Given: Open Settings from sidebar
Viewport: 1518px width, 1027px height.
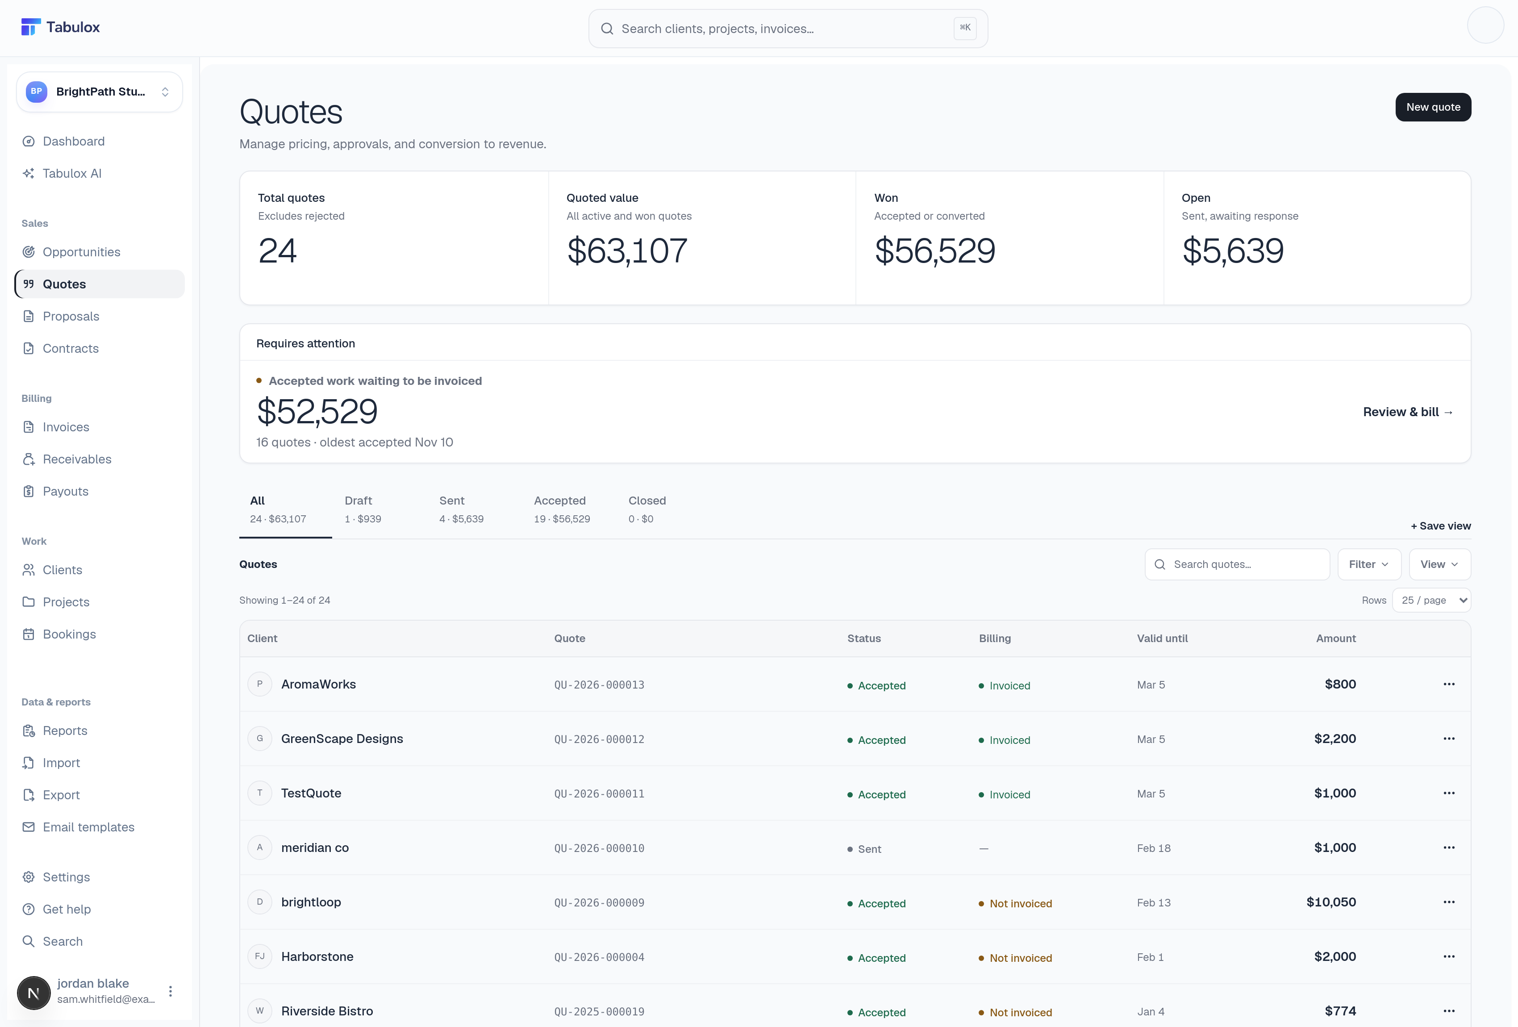Looking at the screenshot, I should pyautogui.click(x=99, y=877).
